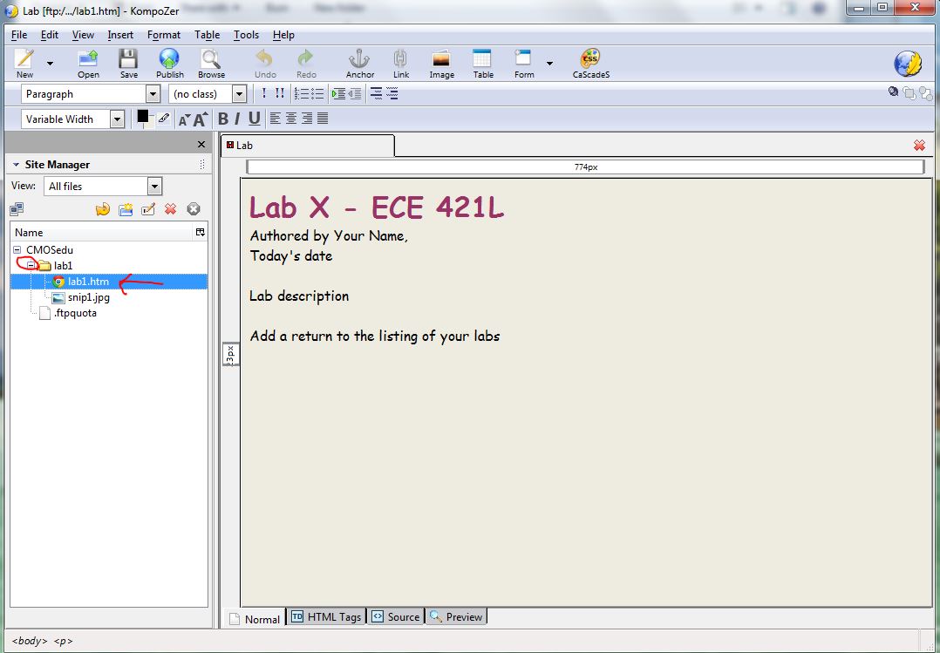The width and height of the screenshot is (940, 653).
Task: Refresh the Site Manager file listing
Action: coord(103,209)
